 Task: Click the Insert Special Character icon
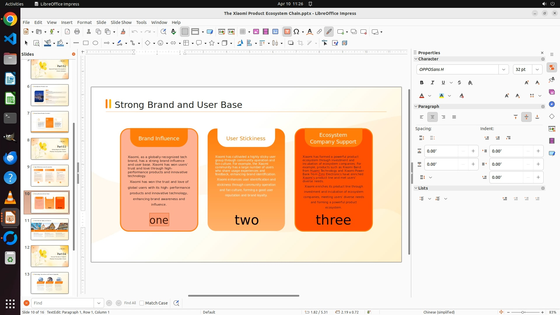click(296, 32)
